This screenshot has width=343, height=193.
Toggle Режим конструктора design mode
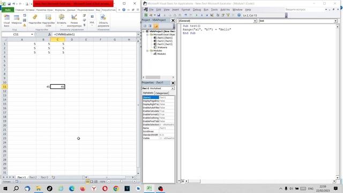(x=74, y=20)
